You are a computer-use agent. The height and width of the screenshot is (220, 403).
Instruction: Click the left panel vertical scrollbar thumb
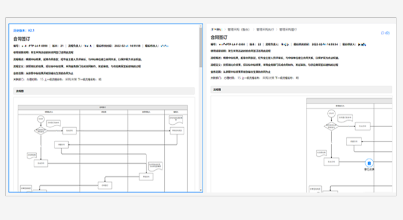pos(201,47)
